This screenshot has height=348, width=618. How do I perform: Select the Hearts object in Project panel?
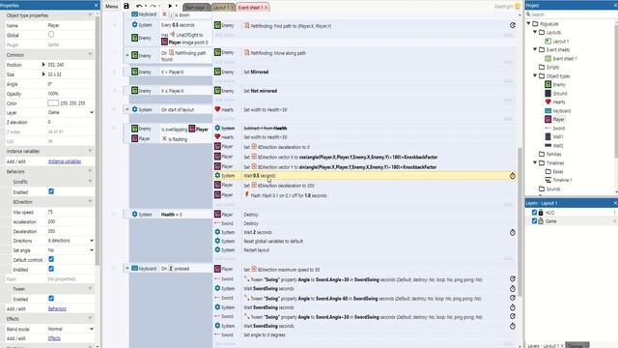click(x=555, y=101)
